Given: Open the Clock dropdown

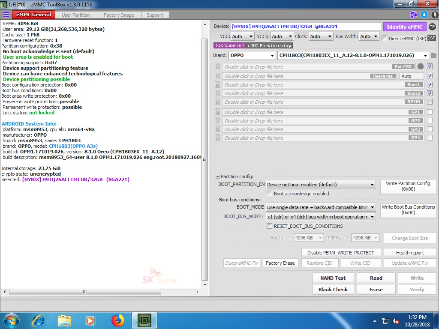Looking at the screenshot, I should pos(321,36).
